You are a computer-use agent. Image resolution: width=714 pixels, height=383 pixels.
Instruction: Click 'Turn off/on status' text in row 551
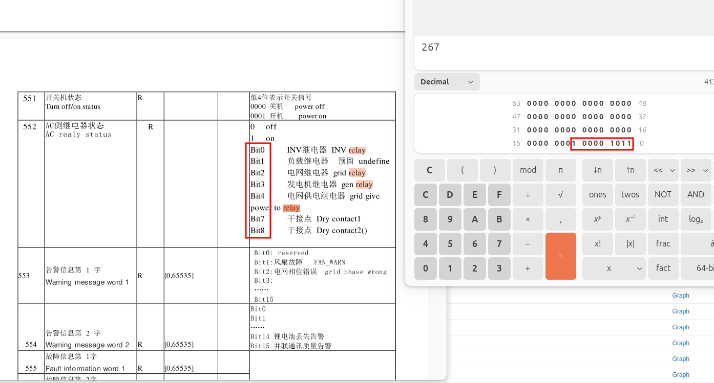pyautogui.click(x=73, y=106)
